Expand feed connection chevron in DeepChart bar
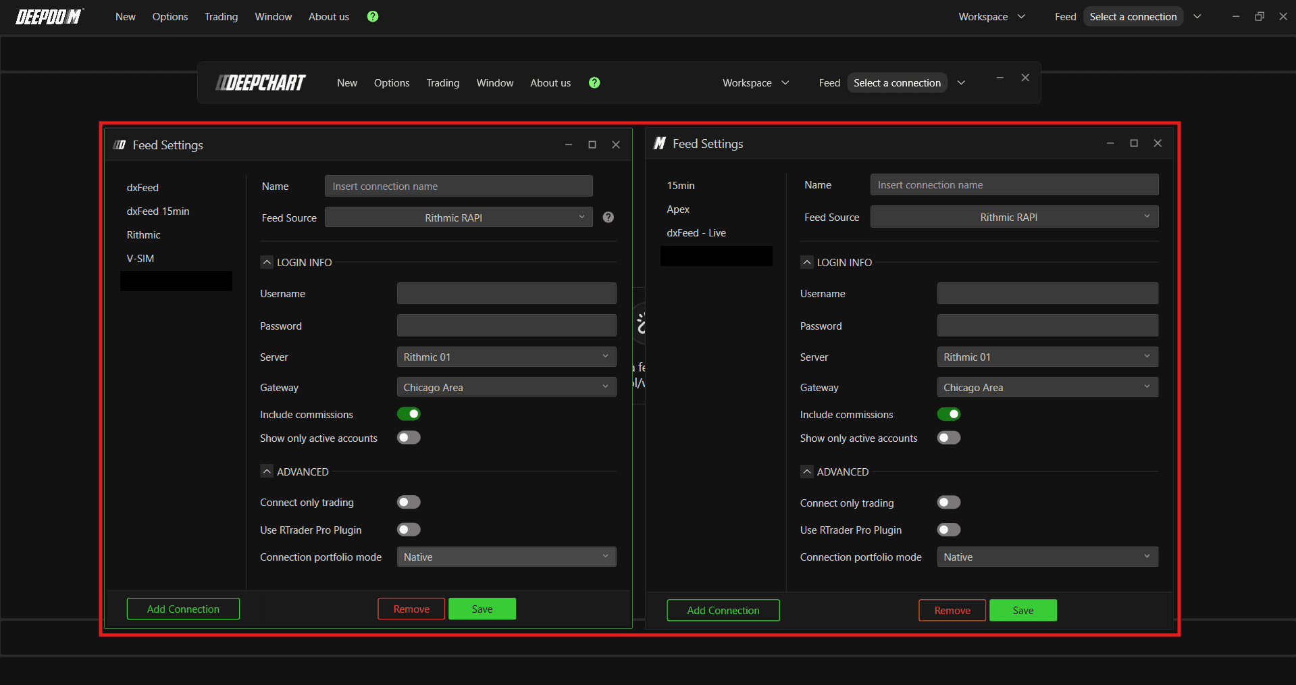Image resolution: width=1296 pixels, height=685 pixels. click(x=961, y=82)
